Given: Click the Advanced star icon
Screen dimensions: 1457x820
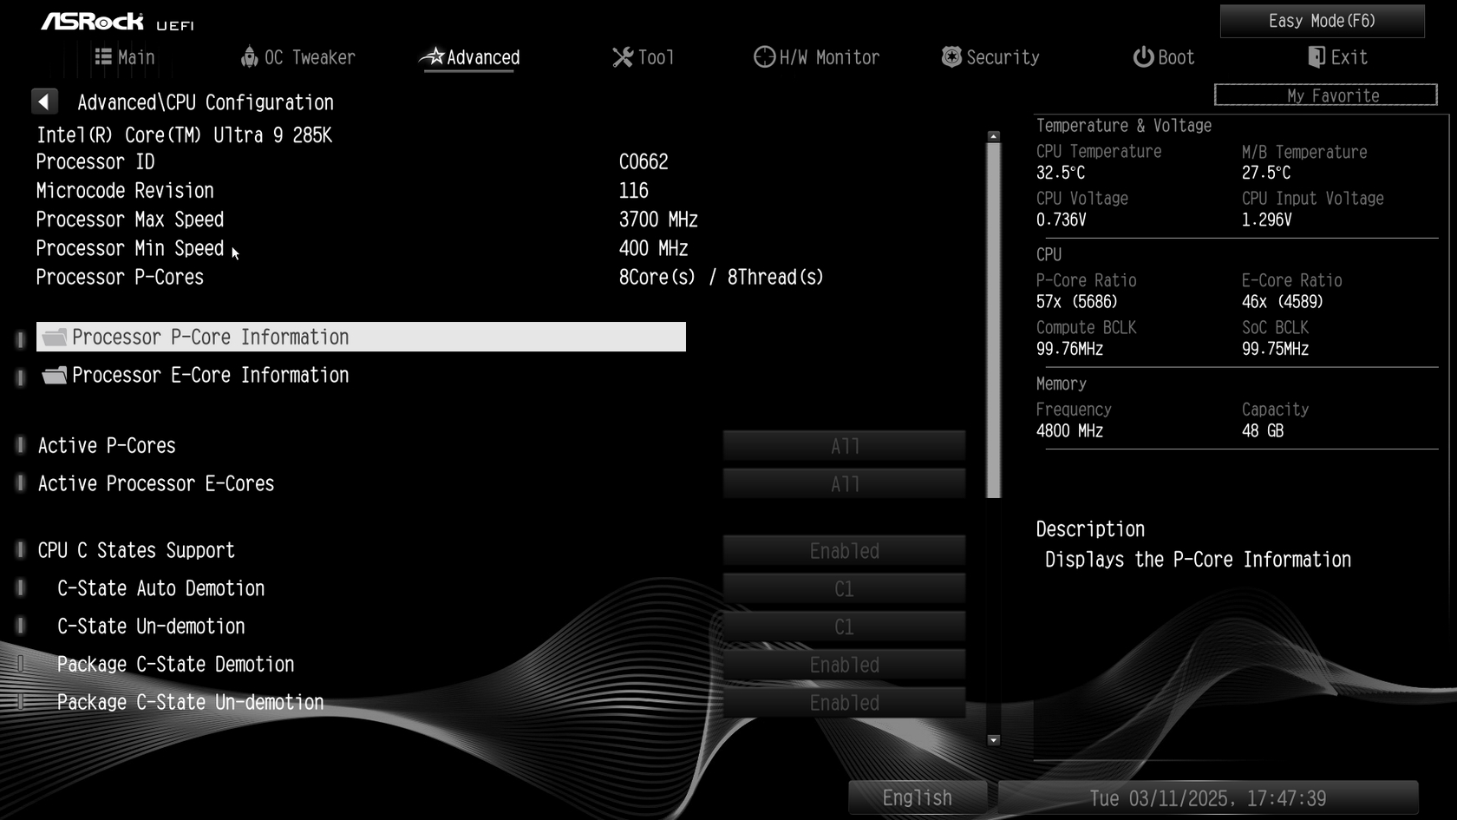Looking at the screenshot, I should pyautogui.click(x=432, y=56).
